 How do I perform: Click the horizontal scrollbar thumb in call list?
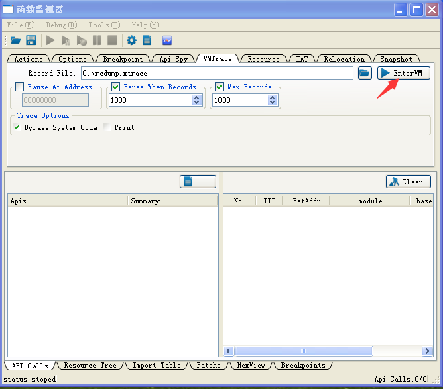click(304, 351)
